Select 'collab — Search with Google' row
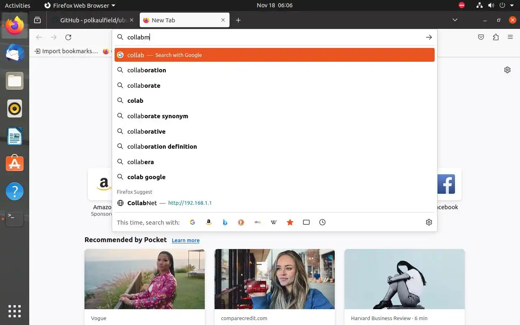This screenshot has width=520, height=325. [x=275, y=55]
